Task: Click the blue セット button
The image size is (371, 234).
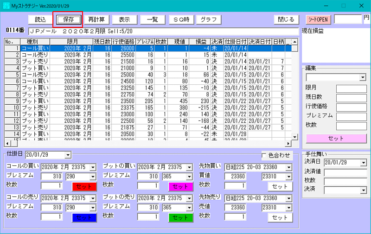Action: (84, 218)
